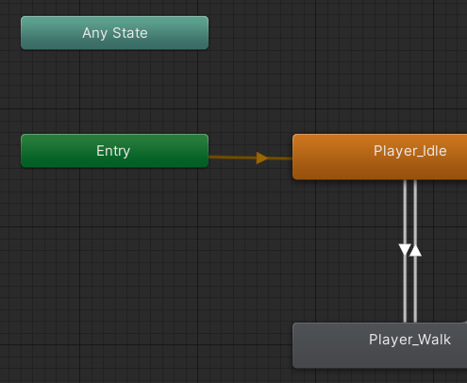Select the gray Player_Walk state
467x383 pixels.
pos(380,345)
